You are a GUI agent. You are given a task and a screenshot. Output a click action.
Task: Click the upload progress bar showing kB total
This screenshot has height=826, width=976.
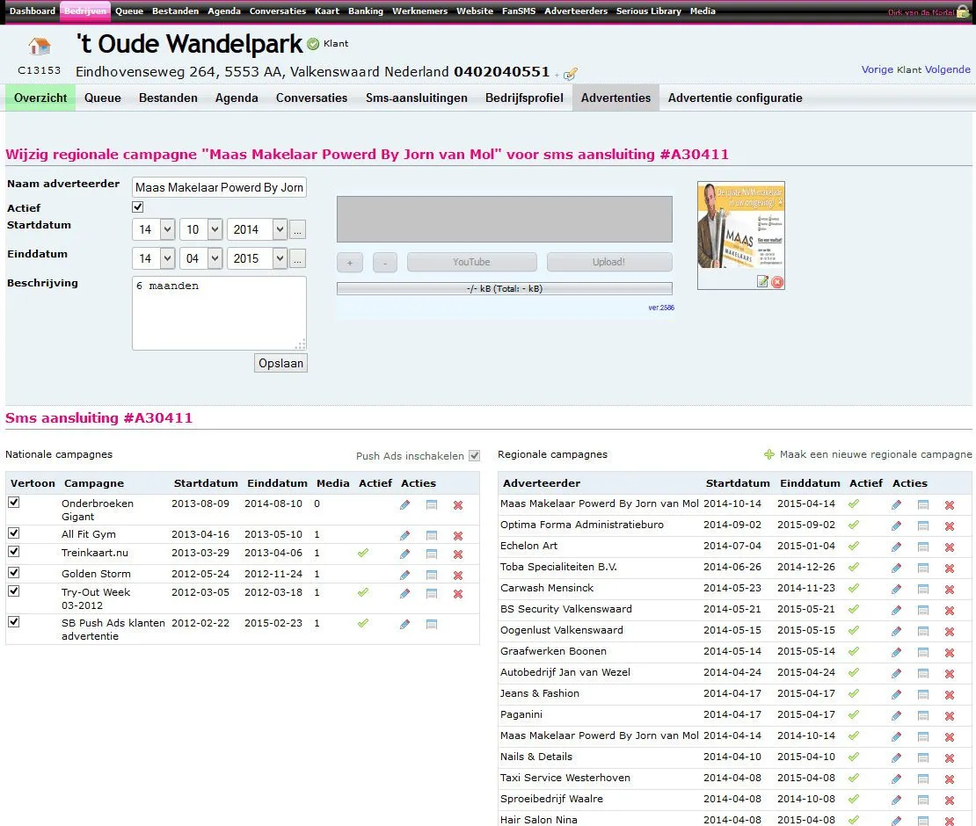click(x=504, y=288)
